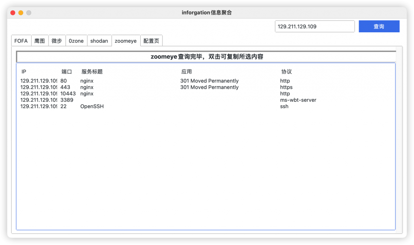Open the 鹰图 tab

tap(40, 40)
